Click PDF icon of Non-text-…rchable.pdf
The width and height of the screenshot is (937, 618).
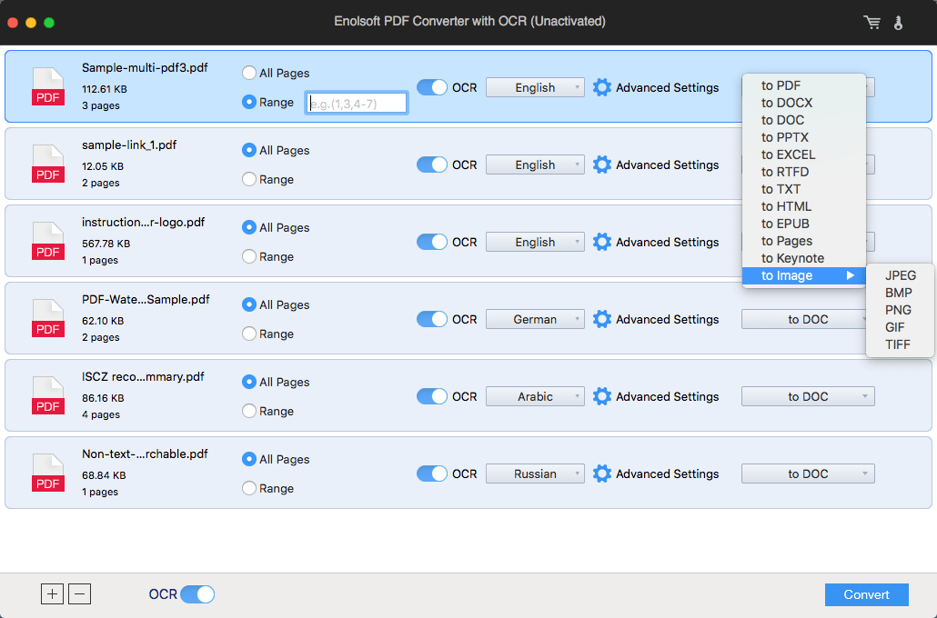click(48, 473)
